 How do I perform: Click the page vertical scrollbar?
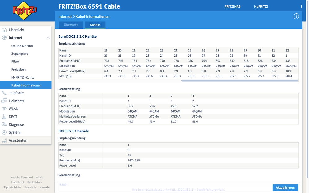point(308,89)
